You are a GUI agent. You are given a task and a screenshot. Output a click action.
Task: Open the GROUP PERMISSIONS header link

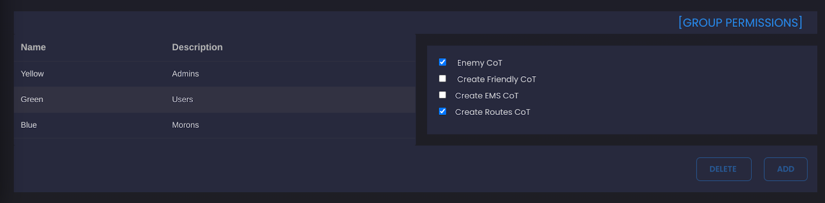[740, 23]
